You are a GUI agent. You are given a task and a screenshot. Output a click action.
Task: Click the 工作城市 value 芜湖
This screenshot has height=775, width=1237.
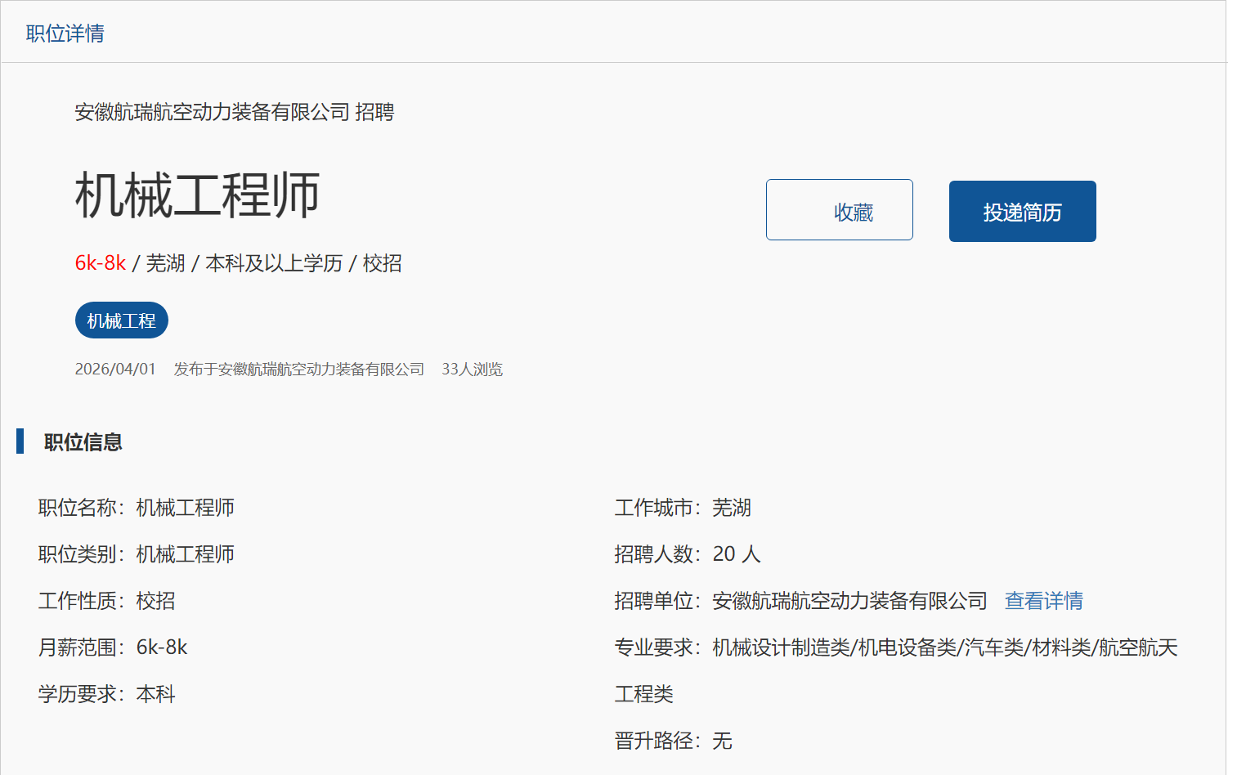tap(731, 508)
